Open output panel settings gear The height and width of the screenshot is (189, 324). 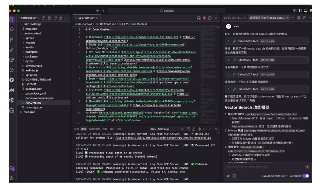click(199, 129)
